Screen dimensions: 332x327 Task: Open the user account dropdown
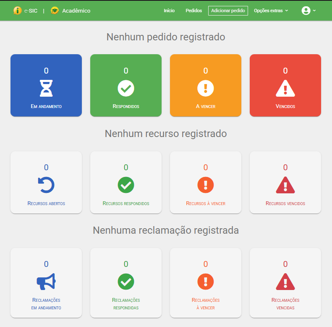pyautogui.click(x=308, y=11)
